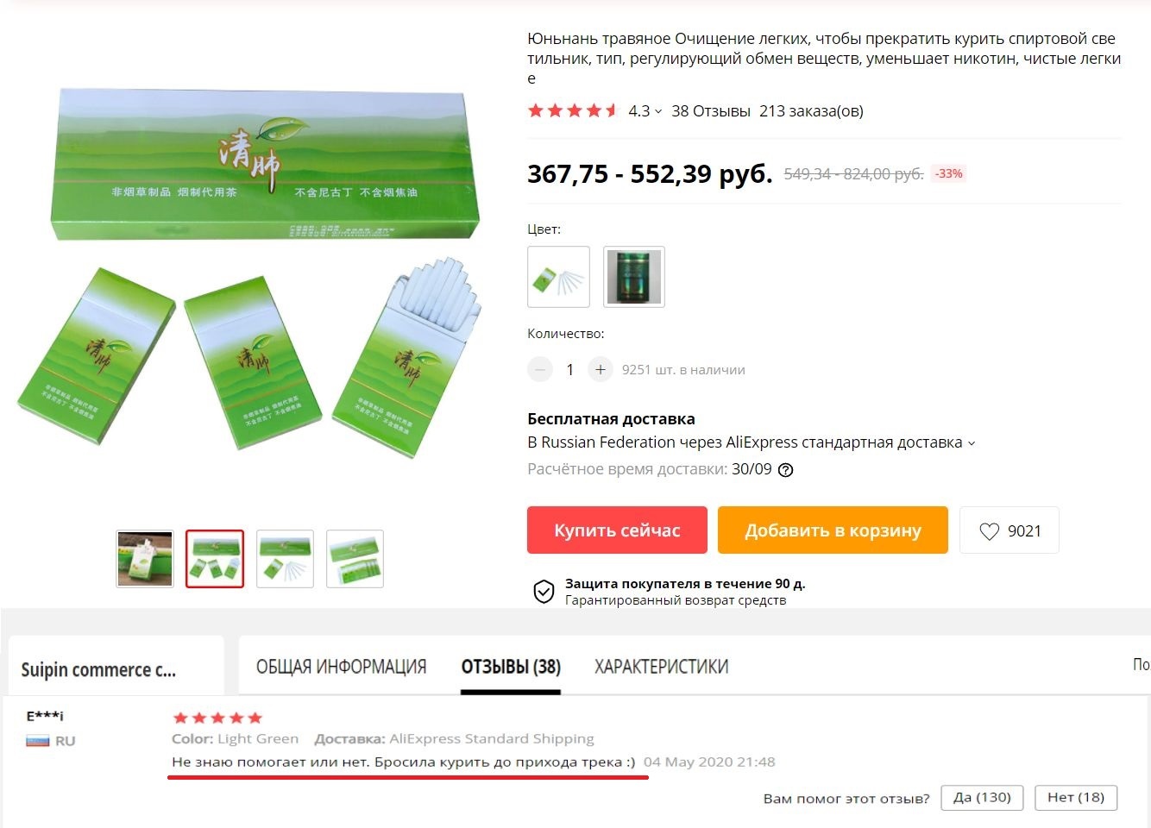Viewport: 1151px width, 828px height.
Task: Click the delivery time question mark icon
Action: 785,470
